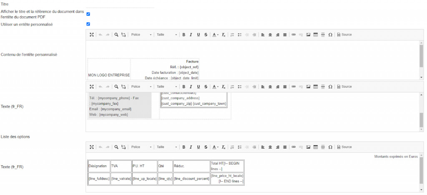Switch the header content editor to Source view
The height and width of the screenshot is (195, 427).
(x=344, y=35)
